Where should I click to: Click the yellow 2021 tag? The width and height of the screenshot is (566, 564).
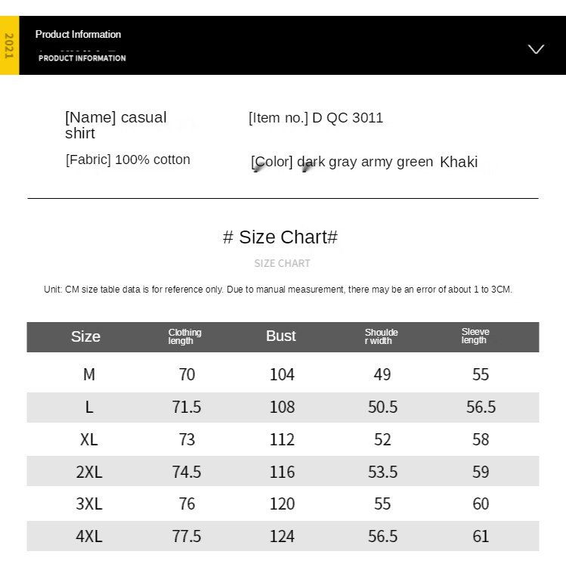(x=9, y=45)
